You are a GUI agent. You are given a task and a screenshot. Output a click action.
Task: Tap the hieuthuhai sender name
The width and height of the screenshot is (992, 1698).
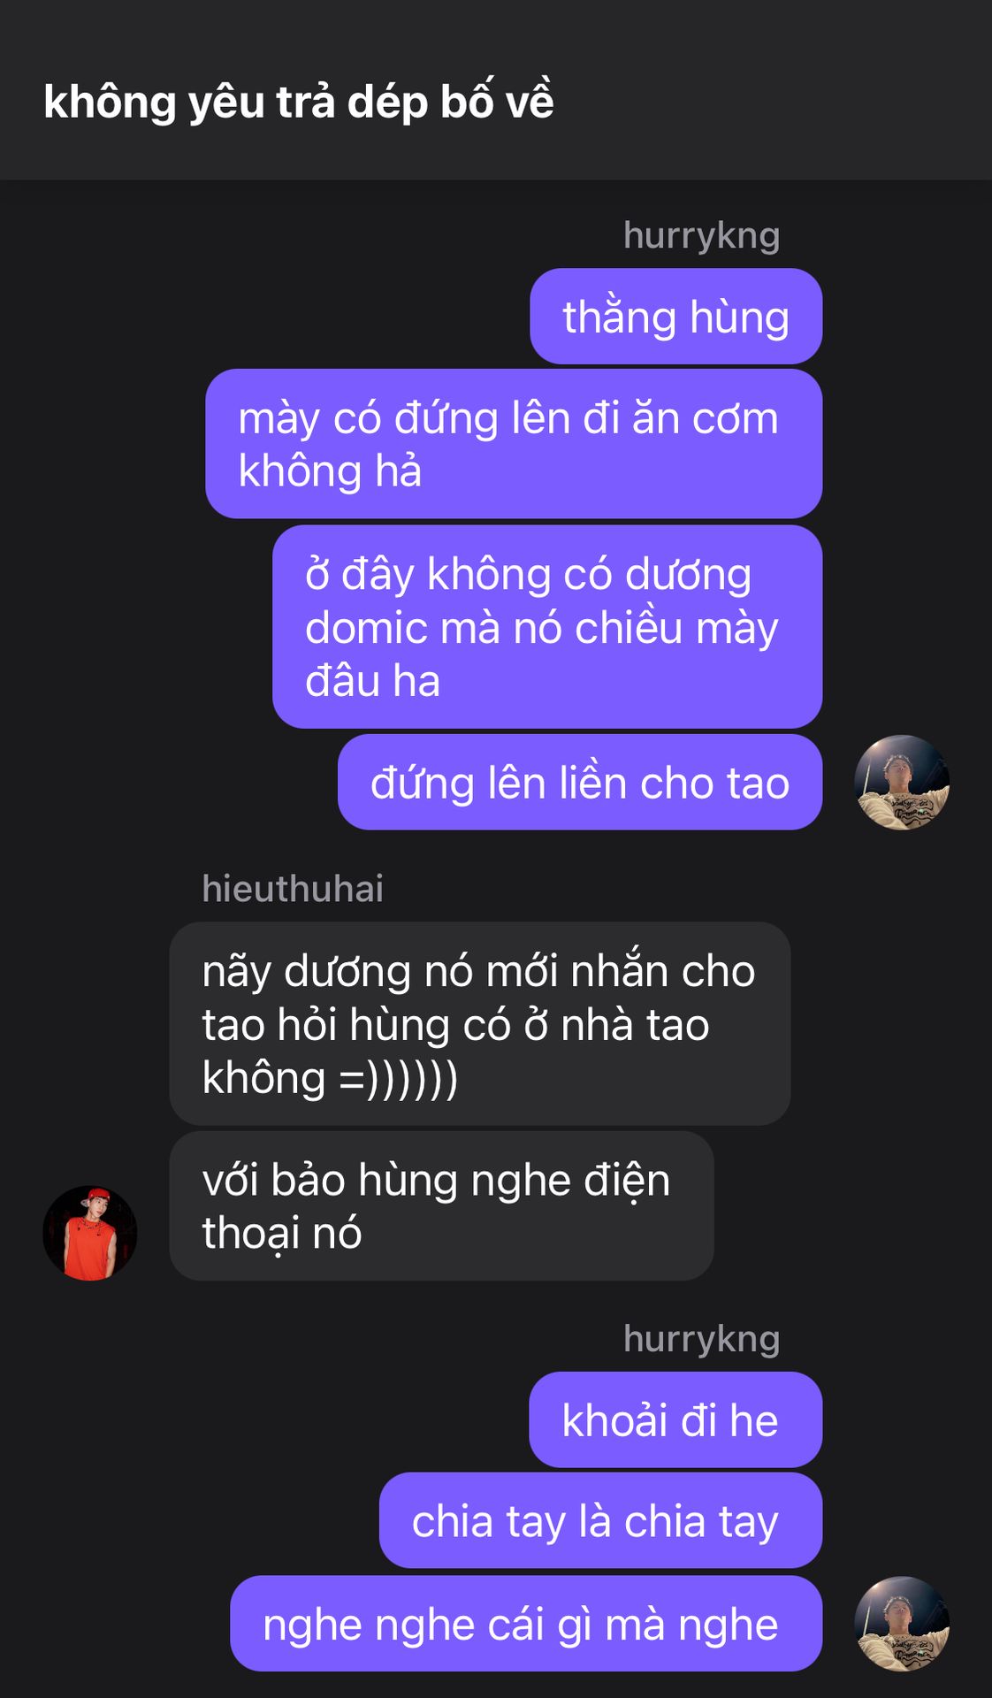pos(293,889)
